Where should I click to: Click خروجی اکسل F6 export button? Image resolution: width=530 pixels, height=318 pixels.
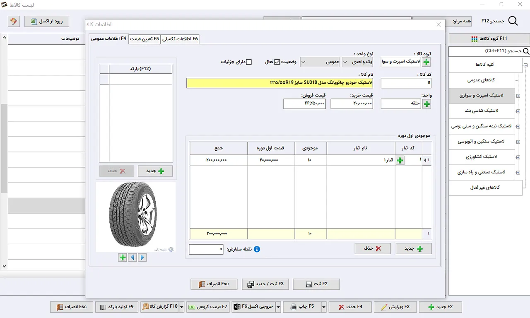[254, 307]
